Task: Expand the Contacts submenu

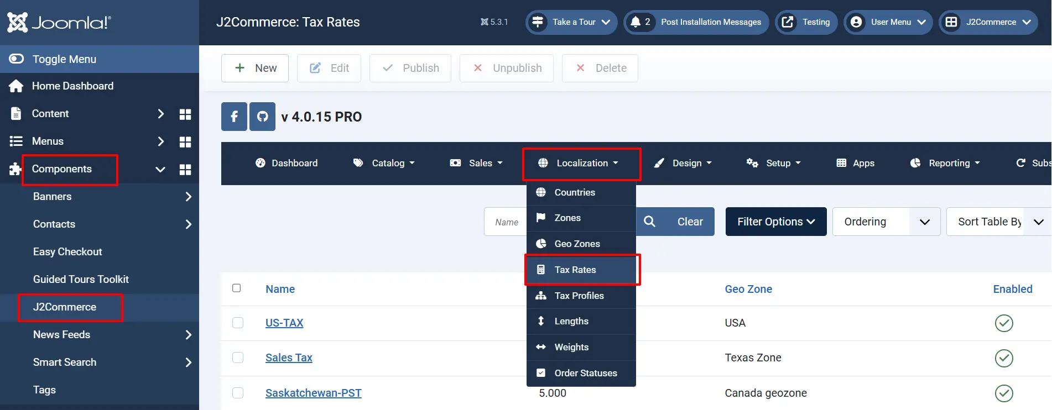Action: (x=189, y=224)
